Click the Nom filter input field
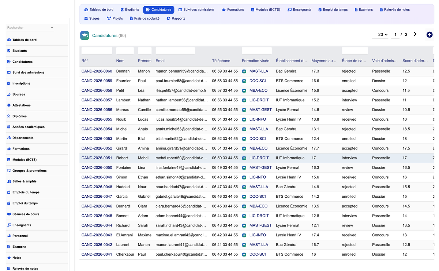Image resolution: width=439 pixels, height=271 pixels. tap(125, 51)
